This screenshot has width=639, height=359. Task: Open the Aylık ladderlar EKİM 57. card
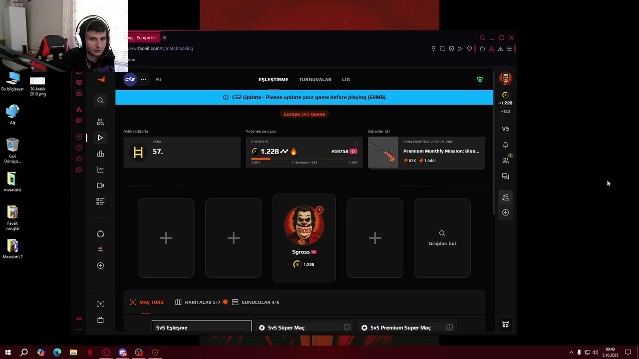(182, 152)
